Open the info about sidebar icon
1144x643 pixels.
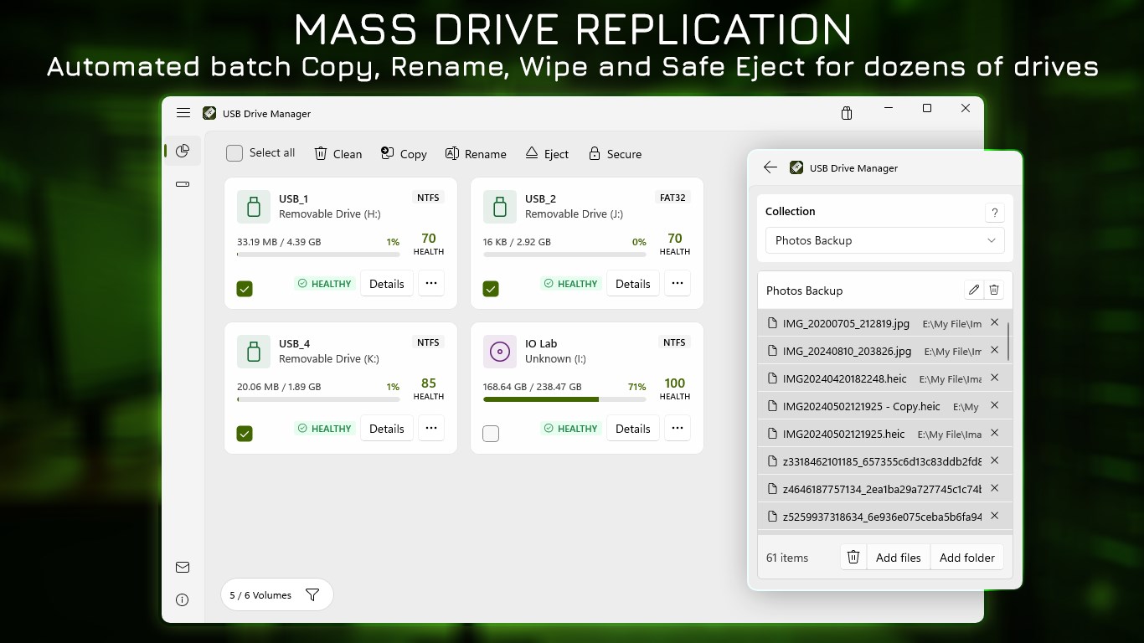(x=183, y=599)
